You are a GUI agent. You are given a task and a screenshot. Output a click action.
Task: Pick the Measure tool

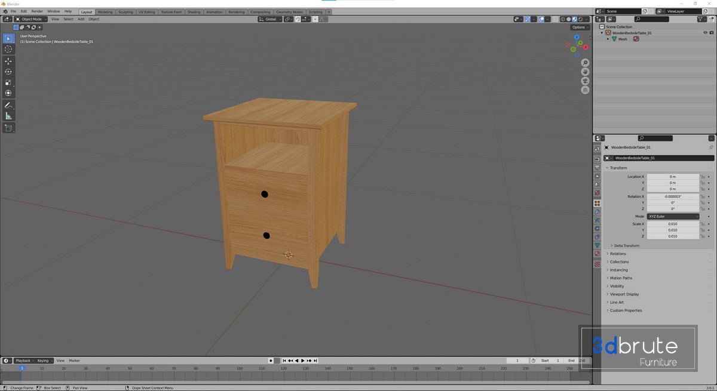[x=8, y=116]
